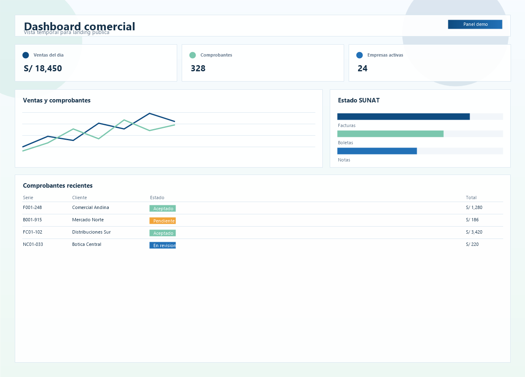
Task: Open the Aceptado badge for FC01-102
Action: [162, 233]
